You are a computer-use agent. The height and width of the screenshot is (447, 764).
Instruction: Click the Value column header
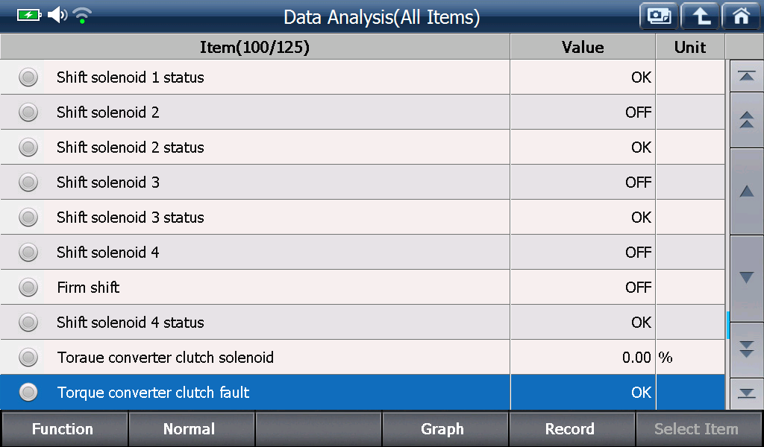pyautogui.click(x=583, y=47)
